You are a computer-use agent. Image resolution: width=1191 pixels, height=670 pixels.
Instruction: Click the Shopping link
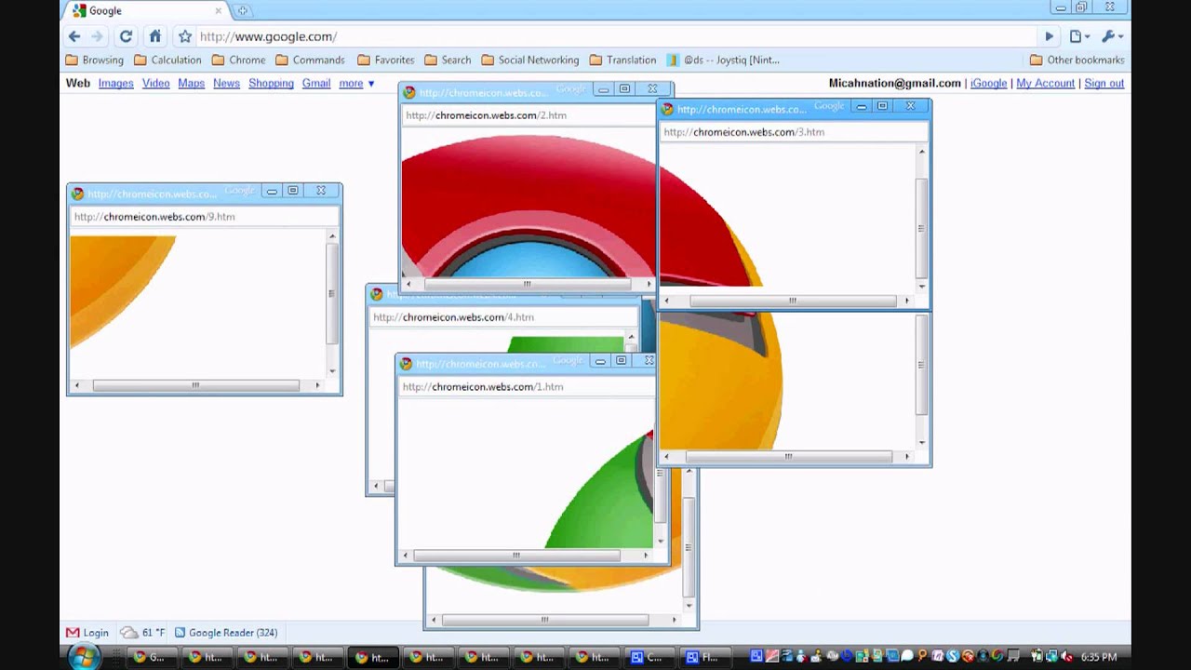click(x=271, y=83)
